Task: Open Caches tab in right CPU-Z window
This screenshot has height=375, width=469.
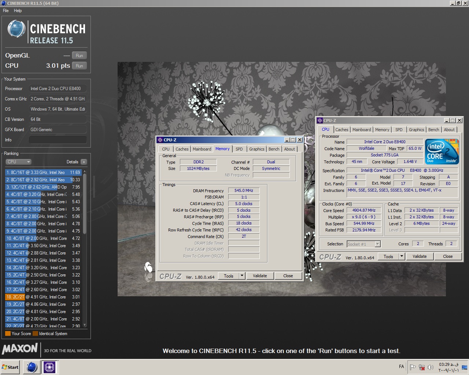Action: (x=342, y=130)
